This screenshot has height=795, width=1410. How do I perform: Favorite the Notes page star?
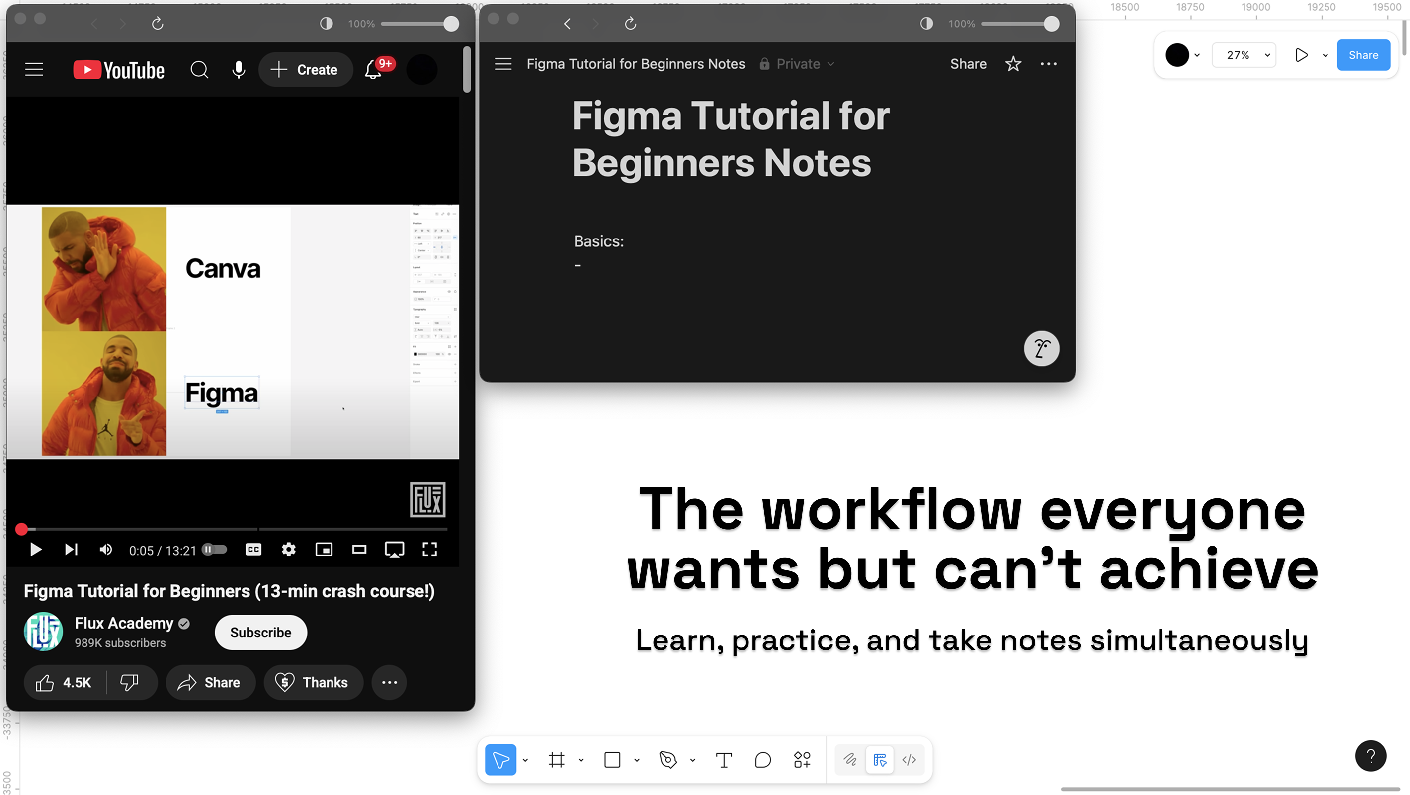(1013, 64)
